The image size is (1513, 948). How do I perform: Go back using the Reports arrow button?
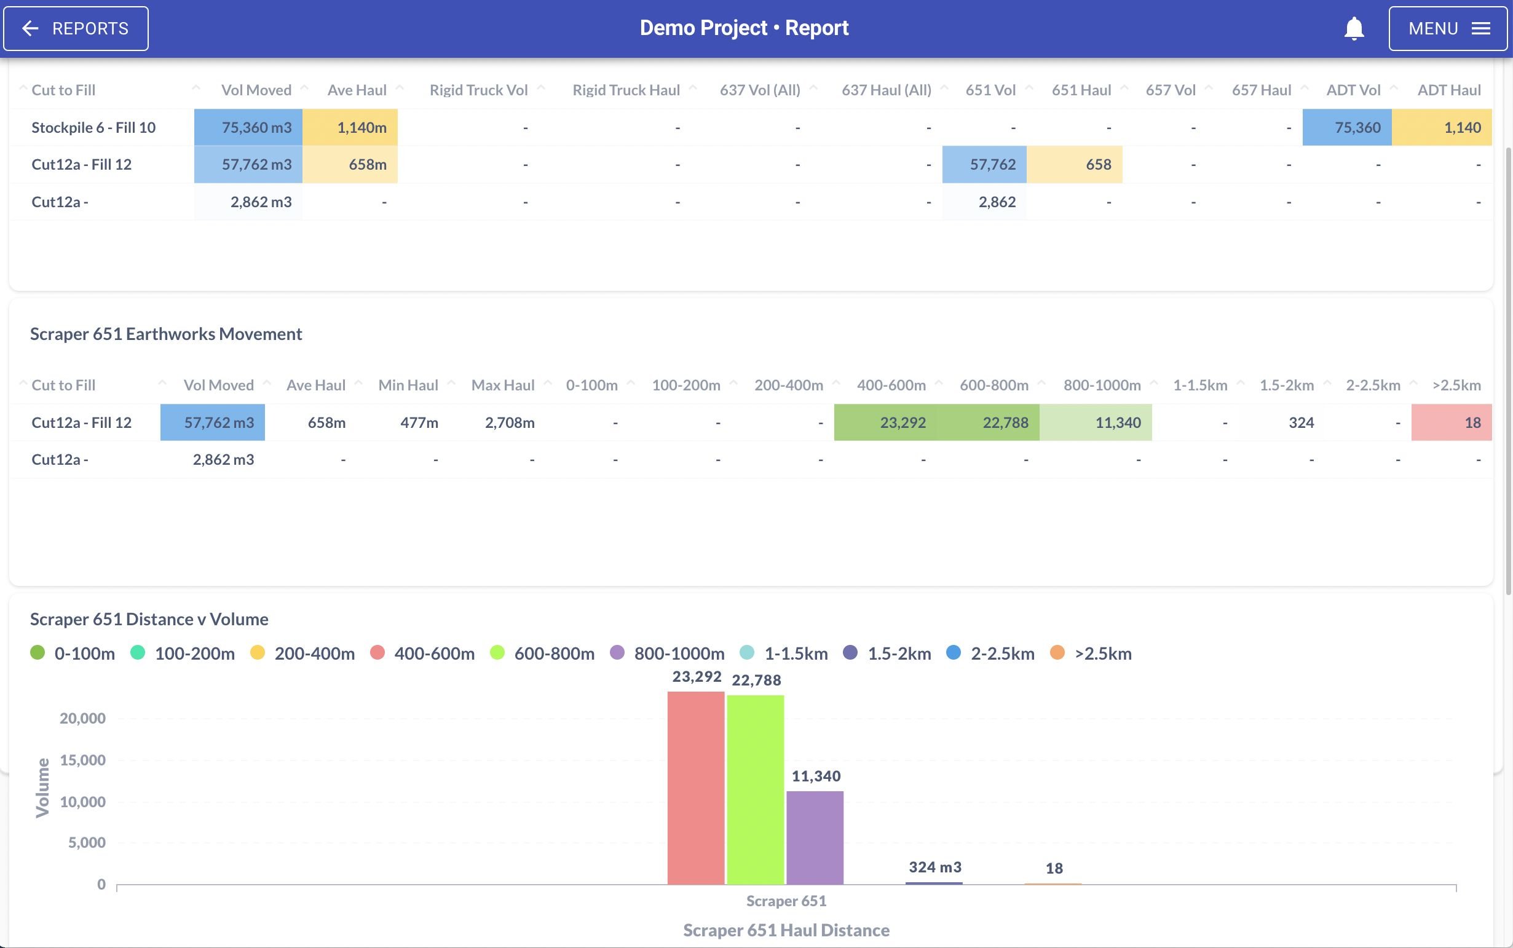click(x=76, y=28)
